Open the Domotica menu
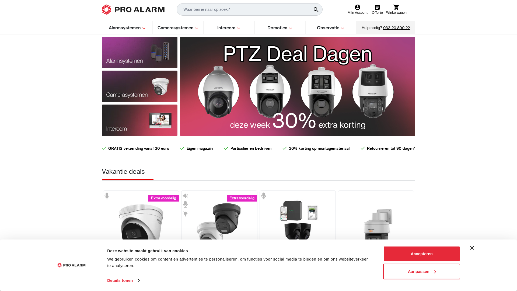 coord(280,28)
